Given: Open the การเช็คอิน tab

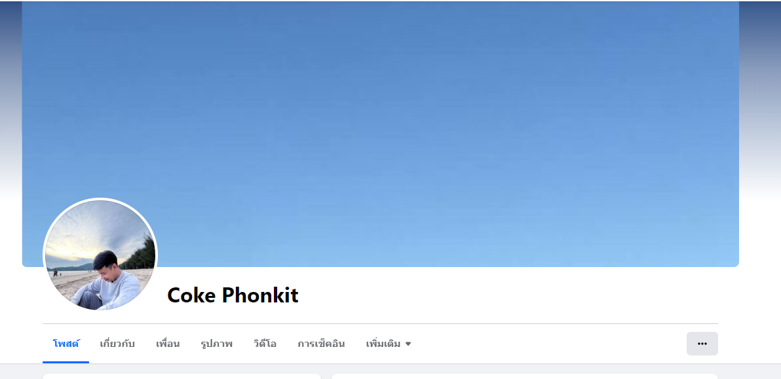Looking at the screenshot, I should pos(321,344).
